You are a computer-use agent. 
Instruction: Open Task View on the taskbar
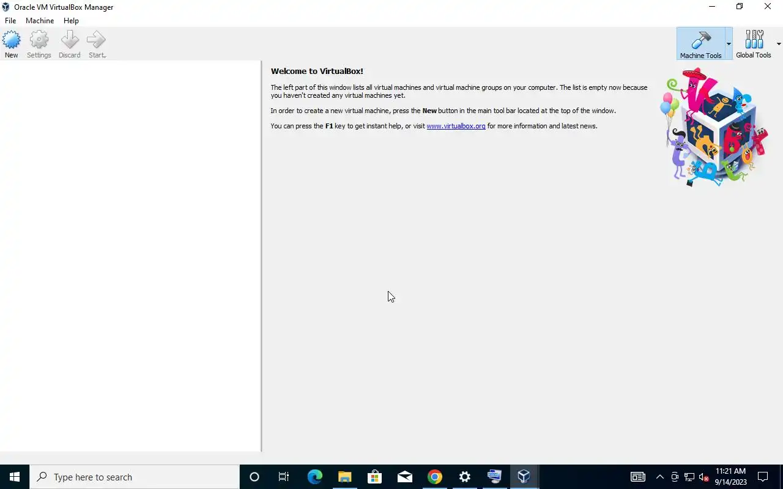tap(284, 477)
